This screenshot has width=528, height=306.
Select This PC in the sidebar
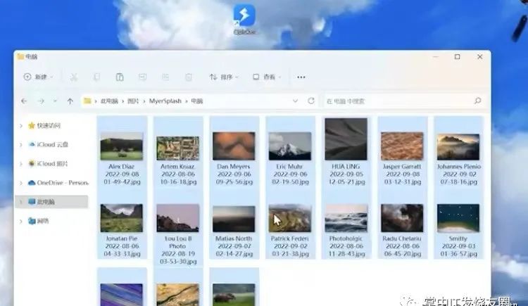click(52, 202)
